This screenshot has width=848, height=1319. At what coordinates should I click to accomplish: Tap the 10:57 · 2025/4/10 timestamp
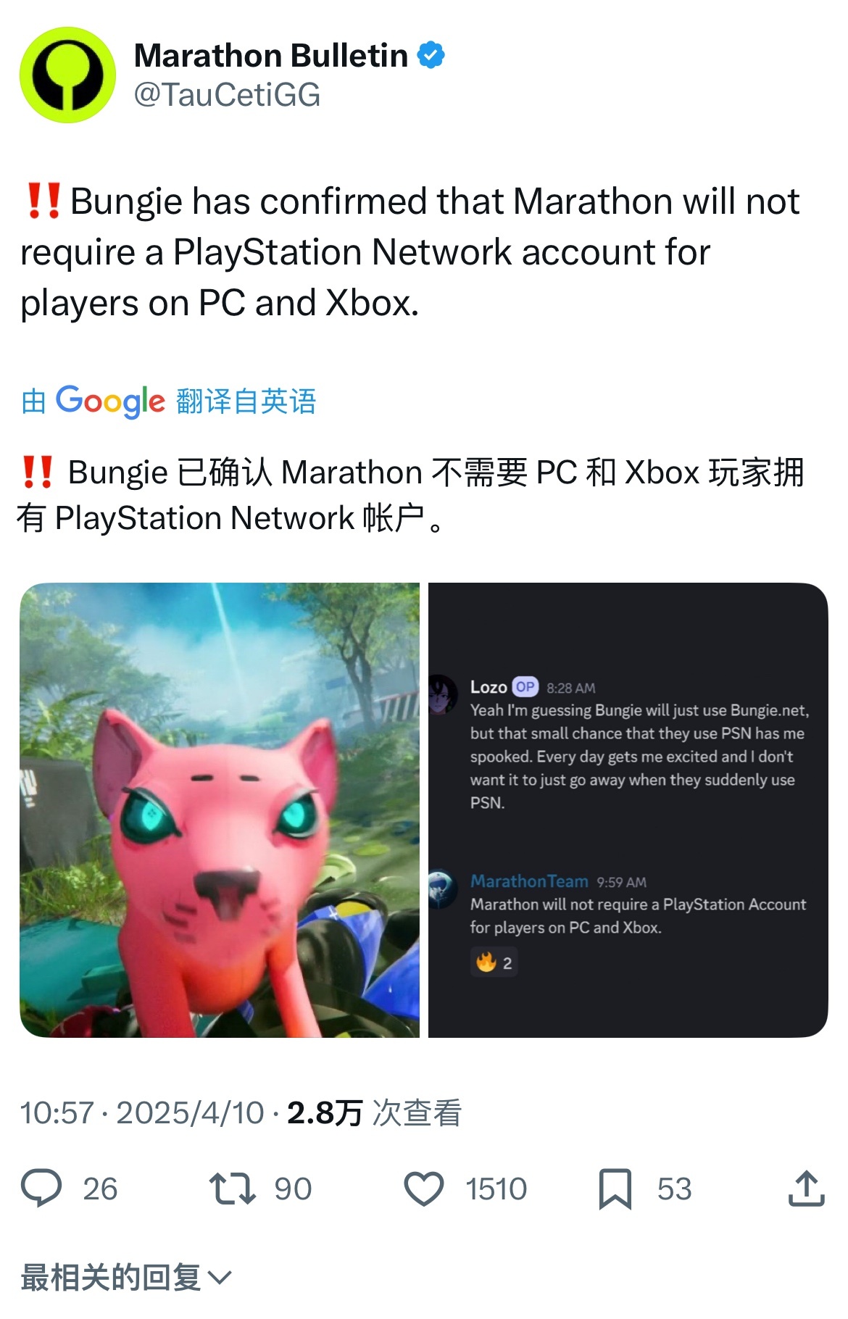pyautogui.click(x=142, y=1113)
